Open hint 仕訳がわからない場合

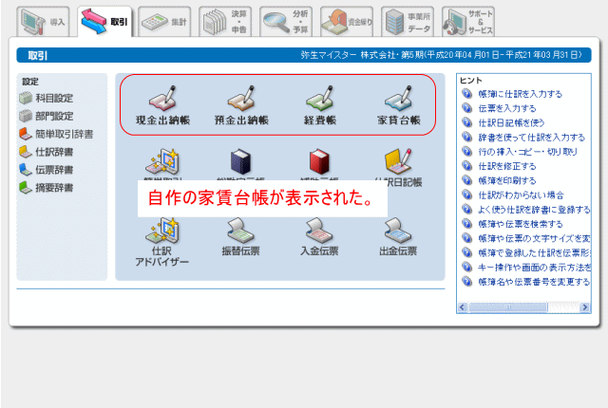[x=521, y=195]
